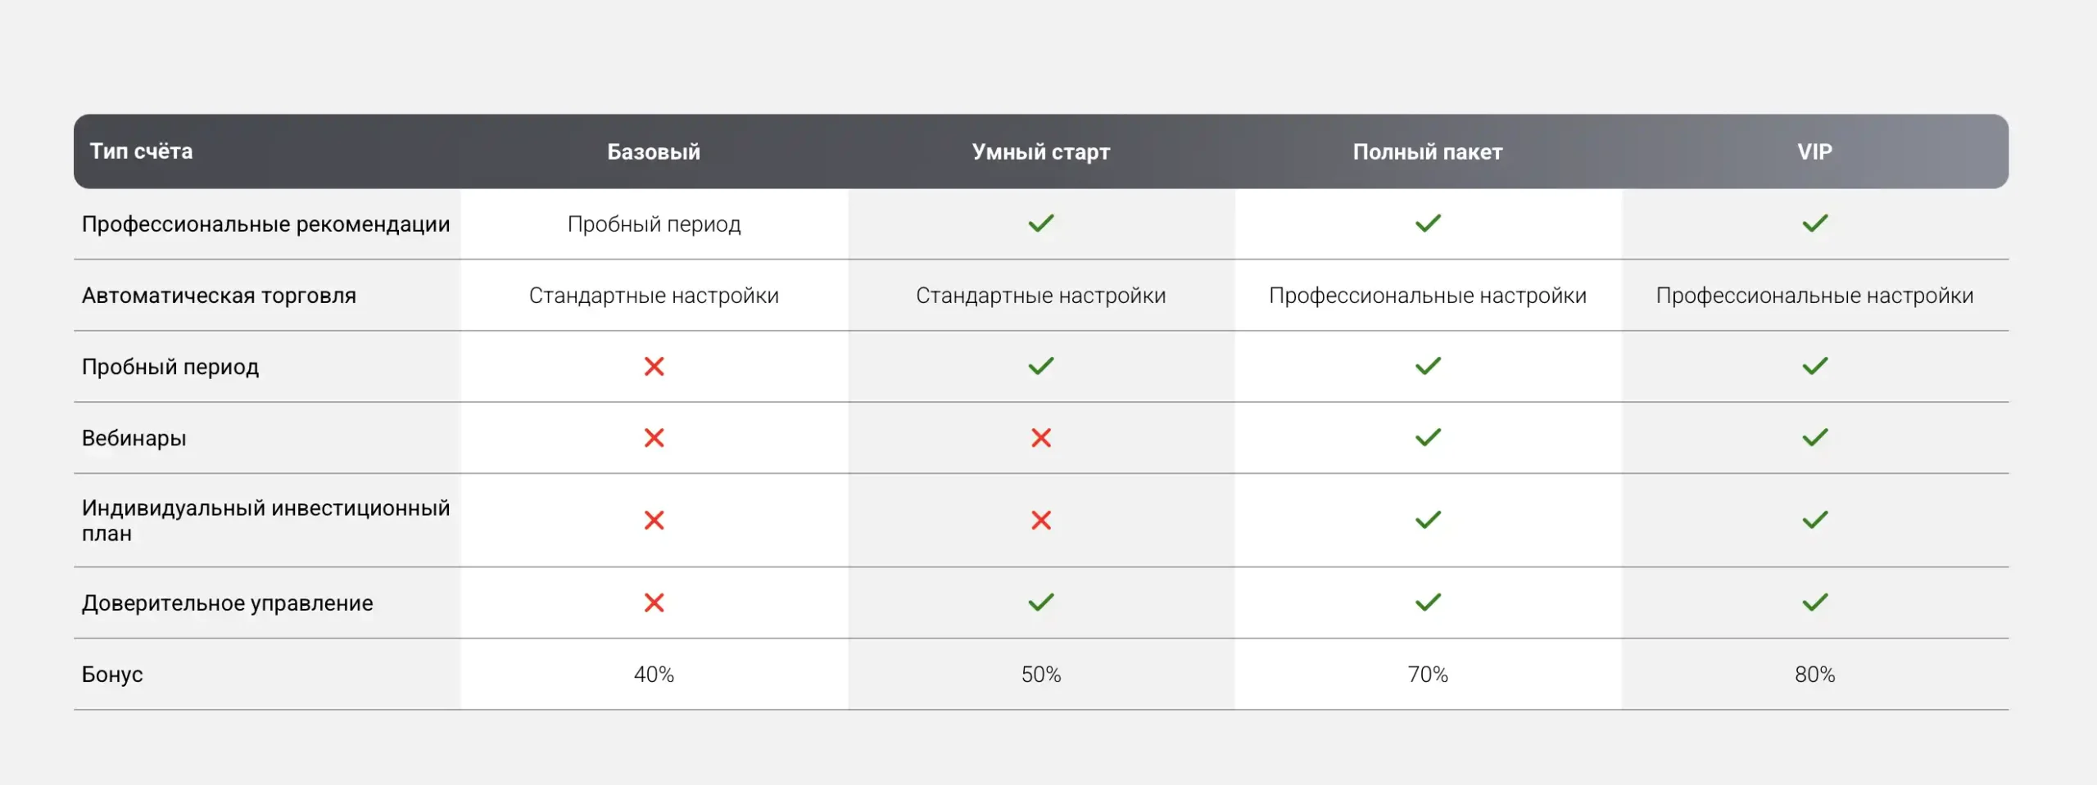
Task: Select the VIP column header
Action: point(1814,151)
